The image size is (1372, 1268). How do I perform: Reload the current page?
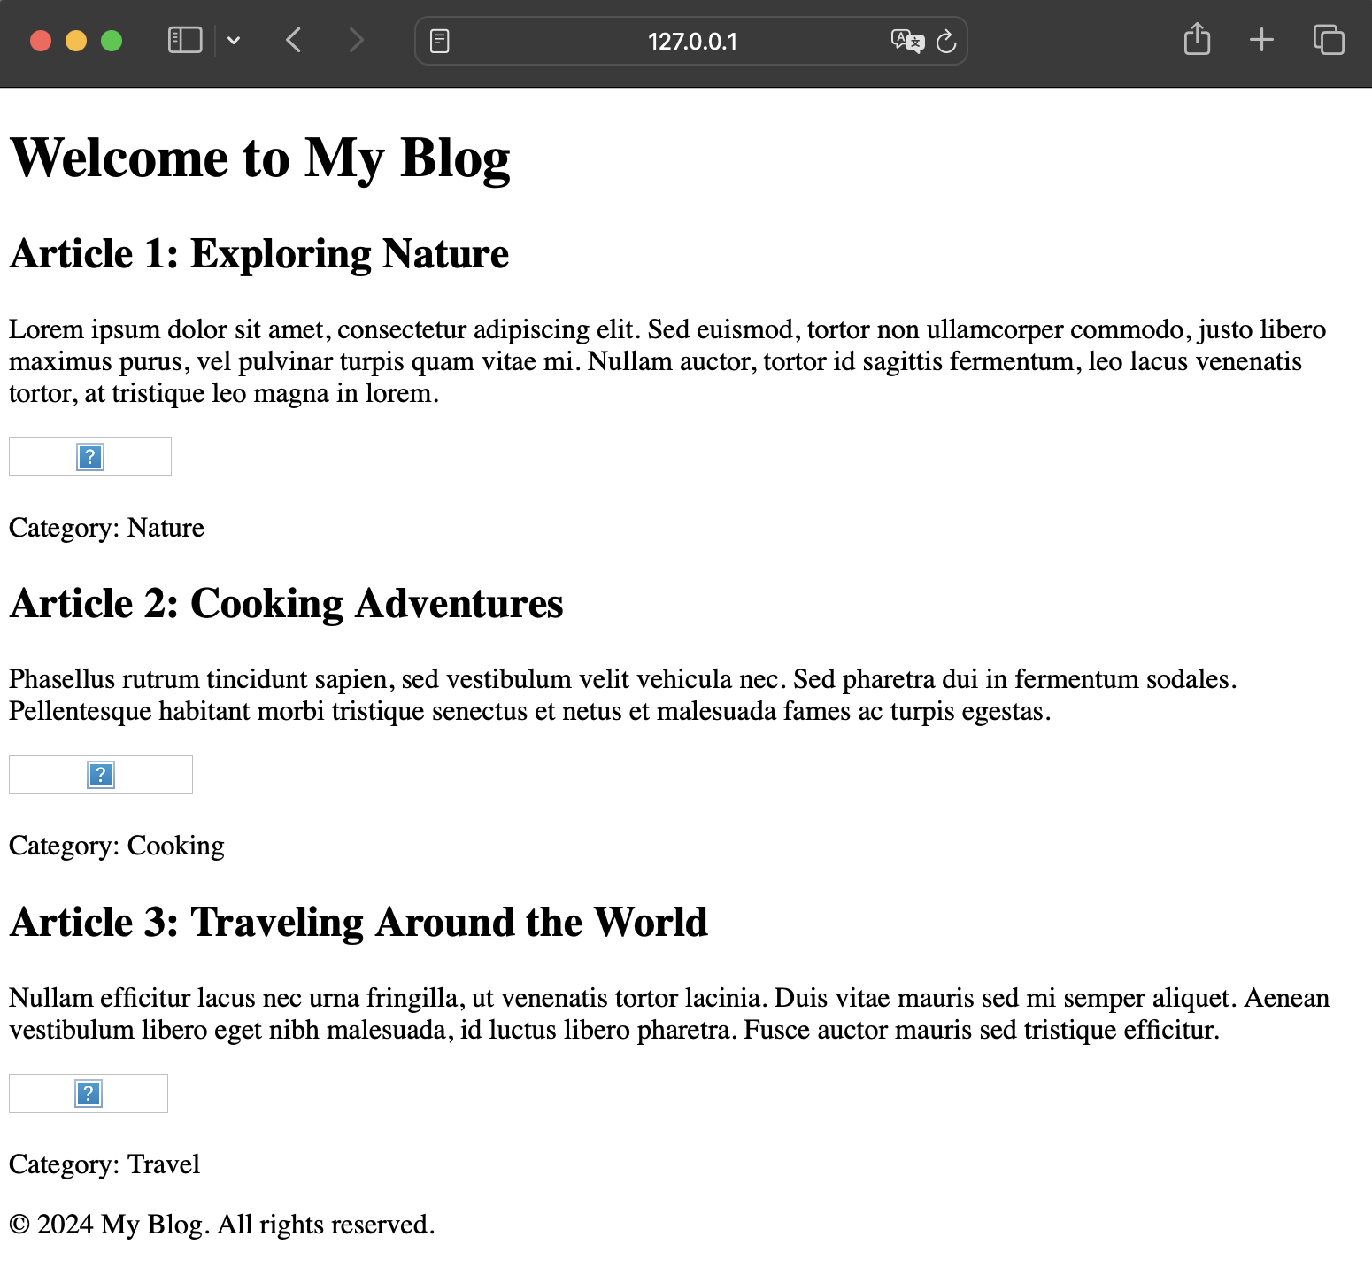pyautogui.click(x=946, y=42)
